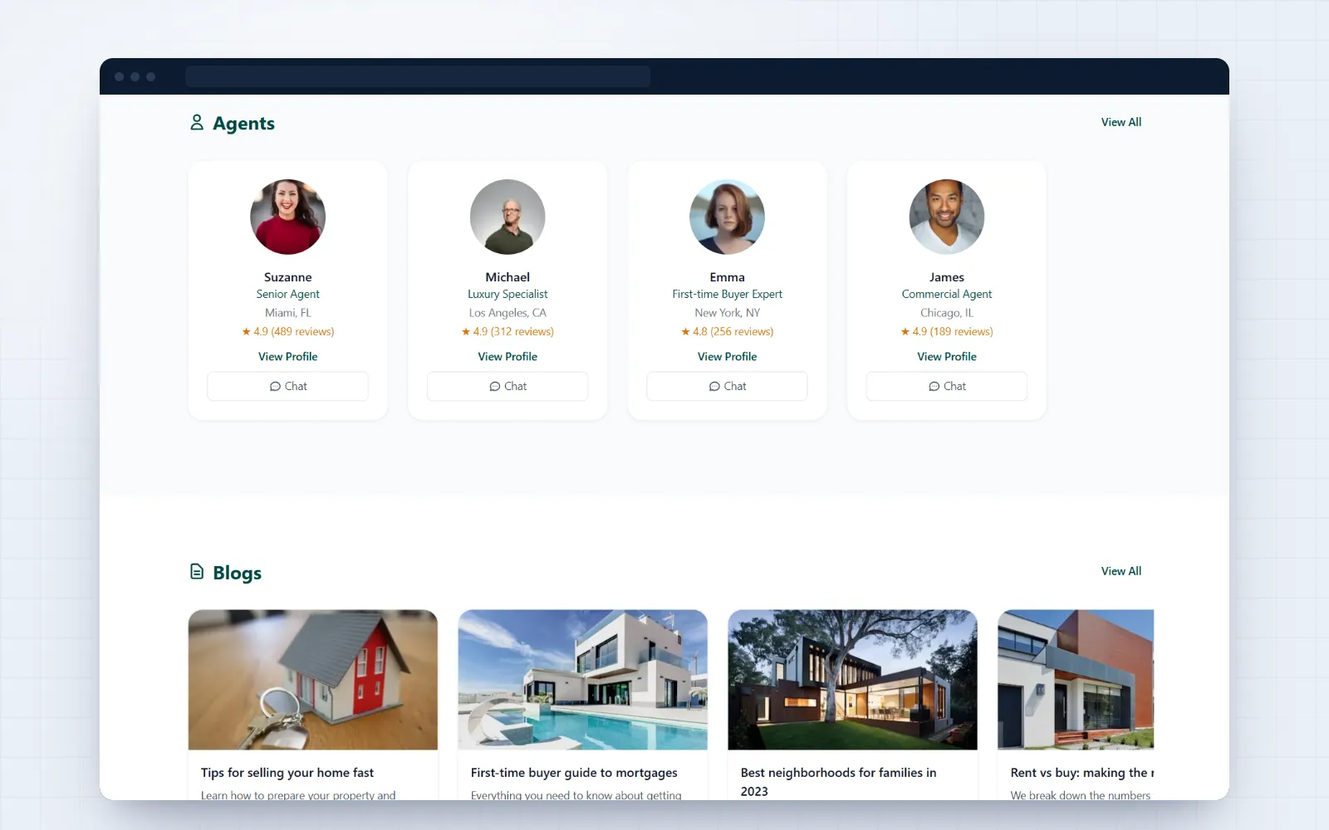The height and width of the screenshot is (830, 1329).
Task: Start a chat with Suzanne
Action: tap(287, 386)
